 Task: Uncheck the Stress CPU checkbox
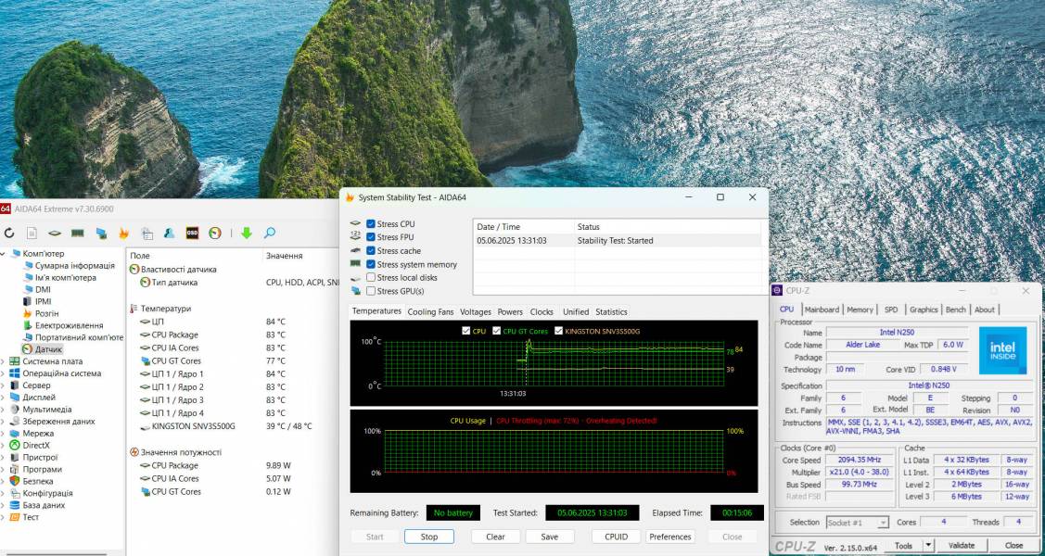pyautogui.click(x=371, y=223)
